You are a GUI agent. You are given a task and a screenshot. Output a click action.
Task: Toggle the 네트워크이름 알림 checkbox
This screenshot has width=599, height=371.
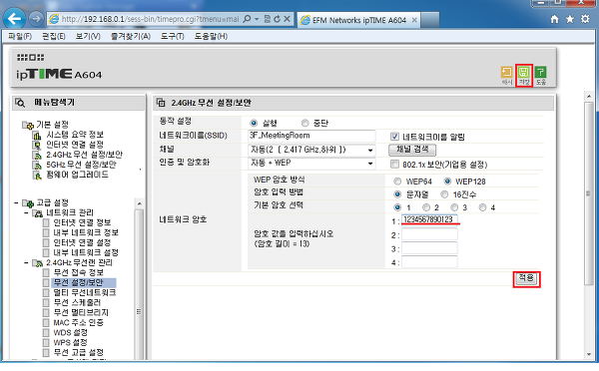[x=394, y=137]
